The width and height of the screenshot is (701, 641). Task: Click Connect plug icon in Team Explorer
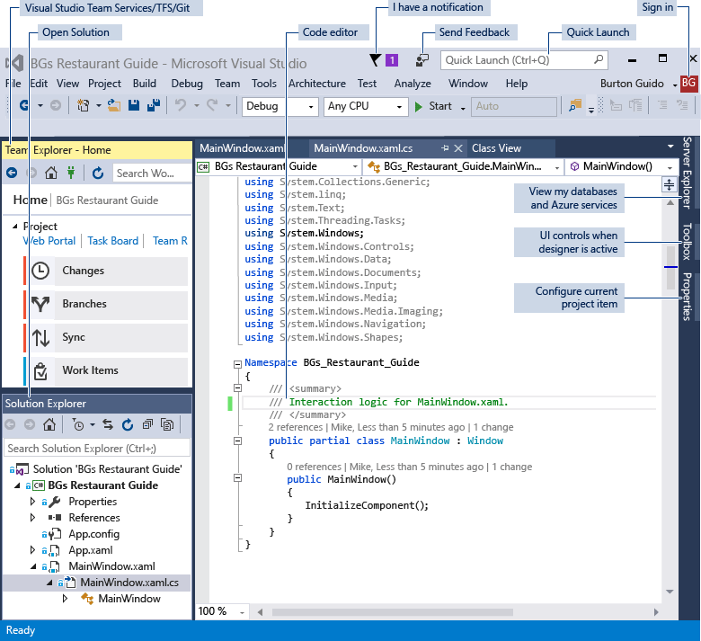(71, 174)
